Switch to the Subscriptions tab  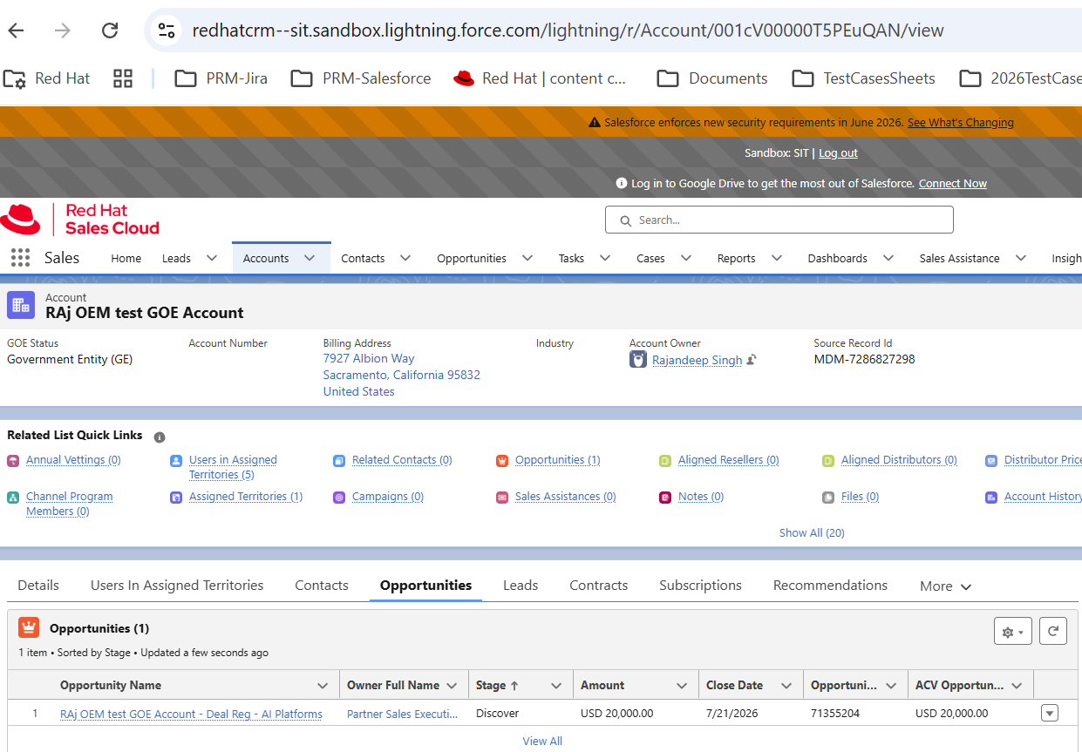click(700, 586)
